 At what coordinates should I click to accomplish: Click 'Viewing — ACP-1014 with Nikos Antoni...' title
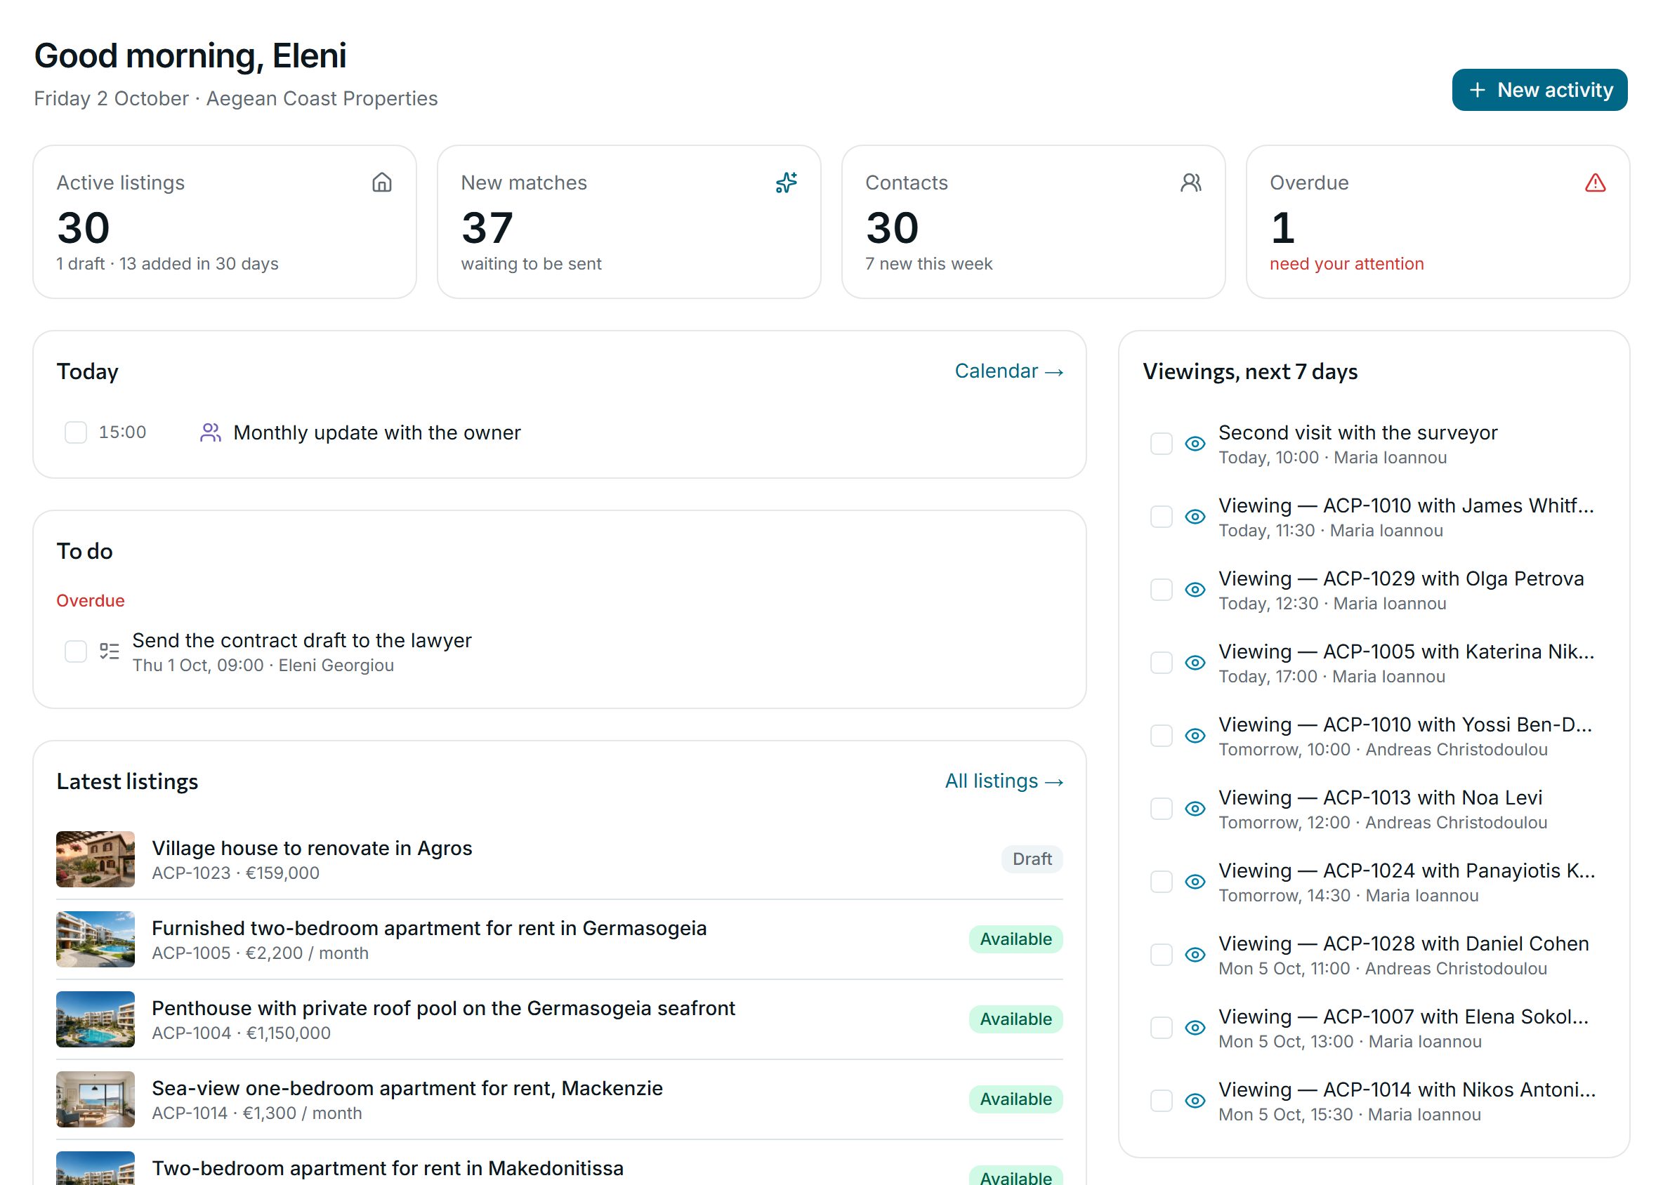[x=1406, y=1090]
